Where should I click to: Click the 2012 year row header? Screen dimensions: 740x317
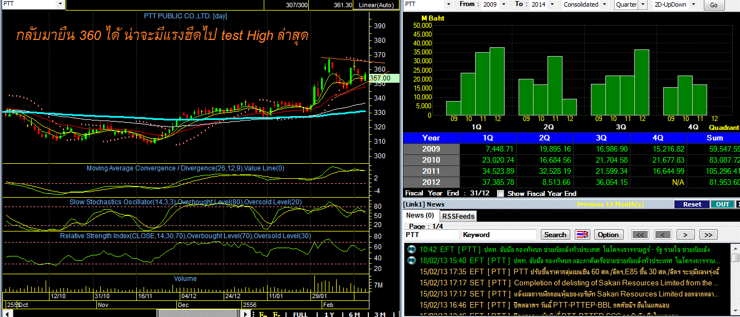(431, 182)
